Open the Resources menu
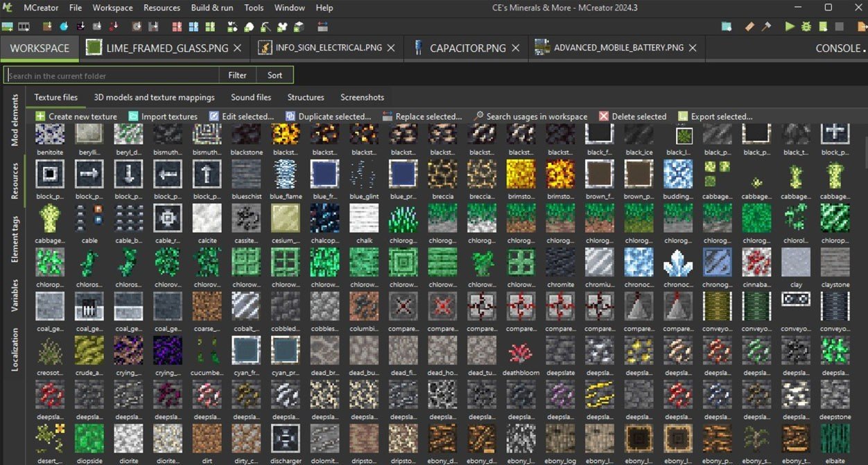The height and width of the screenshot is (465, 868). pyautogui.click(x=162, y=8)
